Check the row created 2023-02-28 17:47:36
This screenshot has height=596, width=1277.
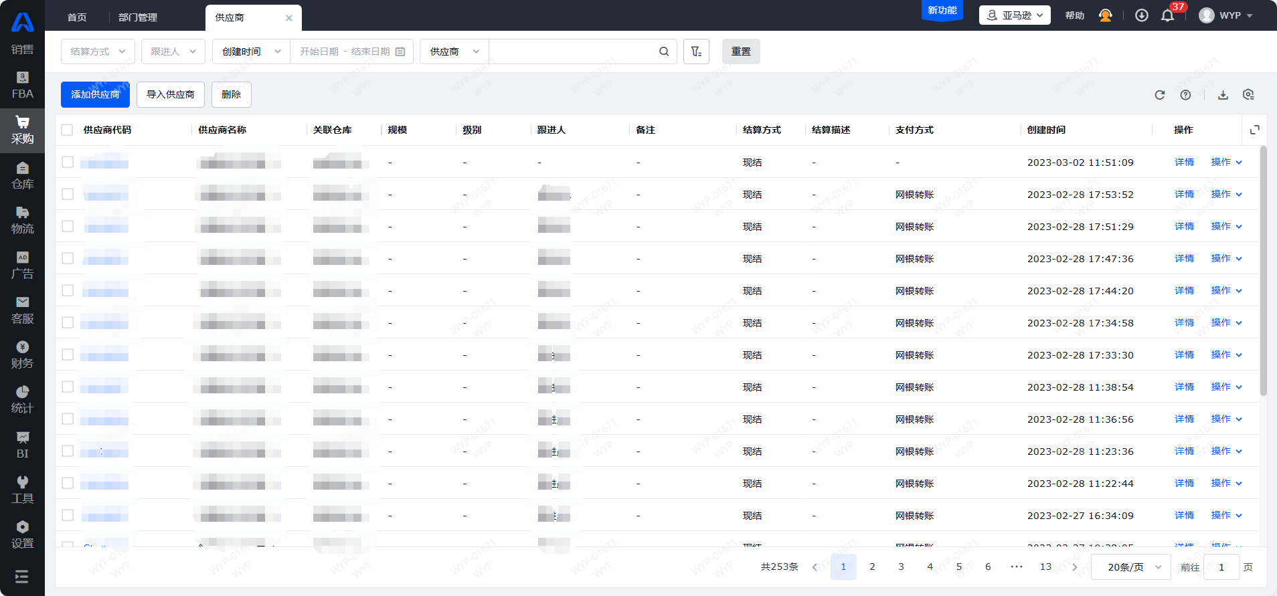(x=68, y=258)
